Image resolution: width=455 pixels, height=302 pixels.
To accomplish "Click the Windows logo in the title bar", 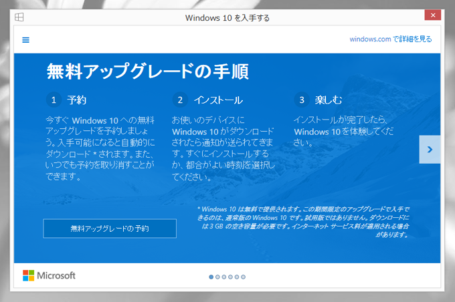I will (19, 17).
